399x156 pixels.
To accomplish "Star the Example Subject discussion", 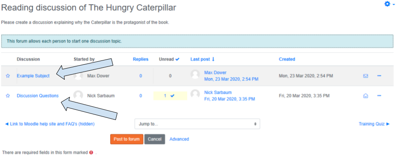I will [8, 76].
